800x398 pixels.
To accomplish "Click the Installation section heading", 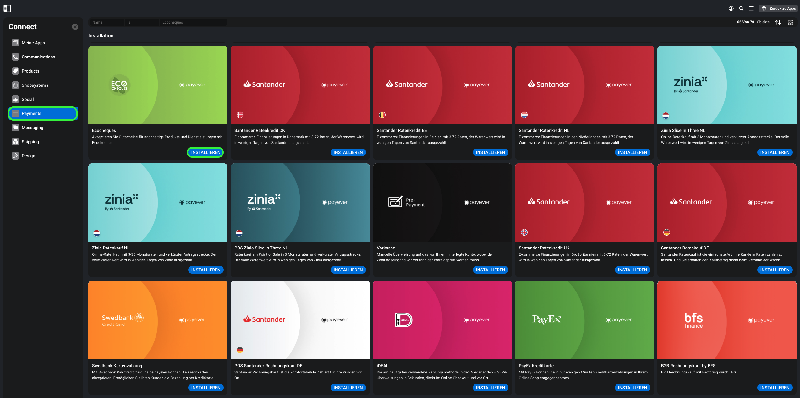I will pyautogui.click(x=101, y=36).
